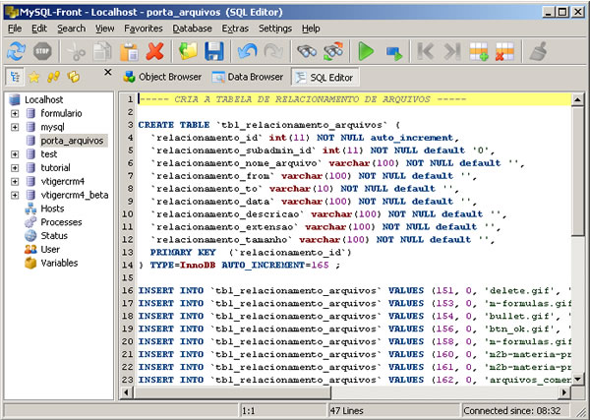Screen dimensions: 590x420
Task: Click the Paste clipboard icon
Action: (x=129, y=51)
